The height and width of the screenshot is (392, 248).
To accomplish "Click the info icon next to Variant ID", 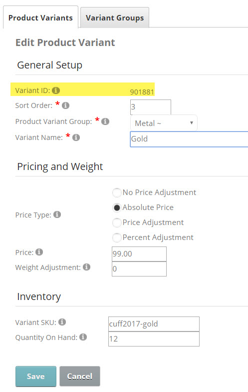I will tap(56, 90).
